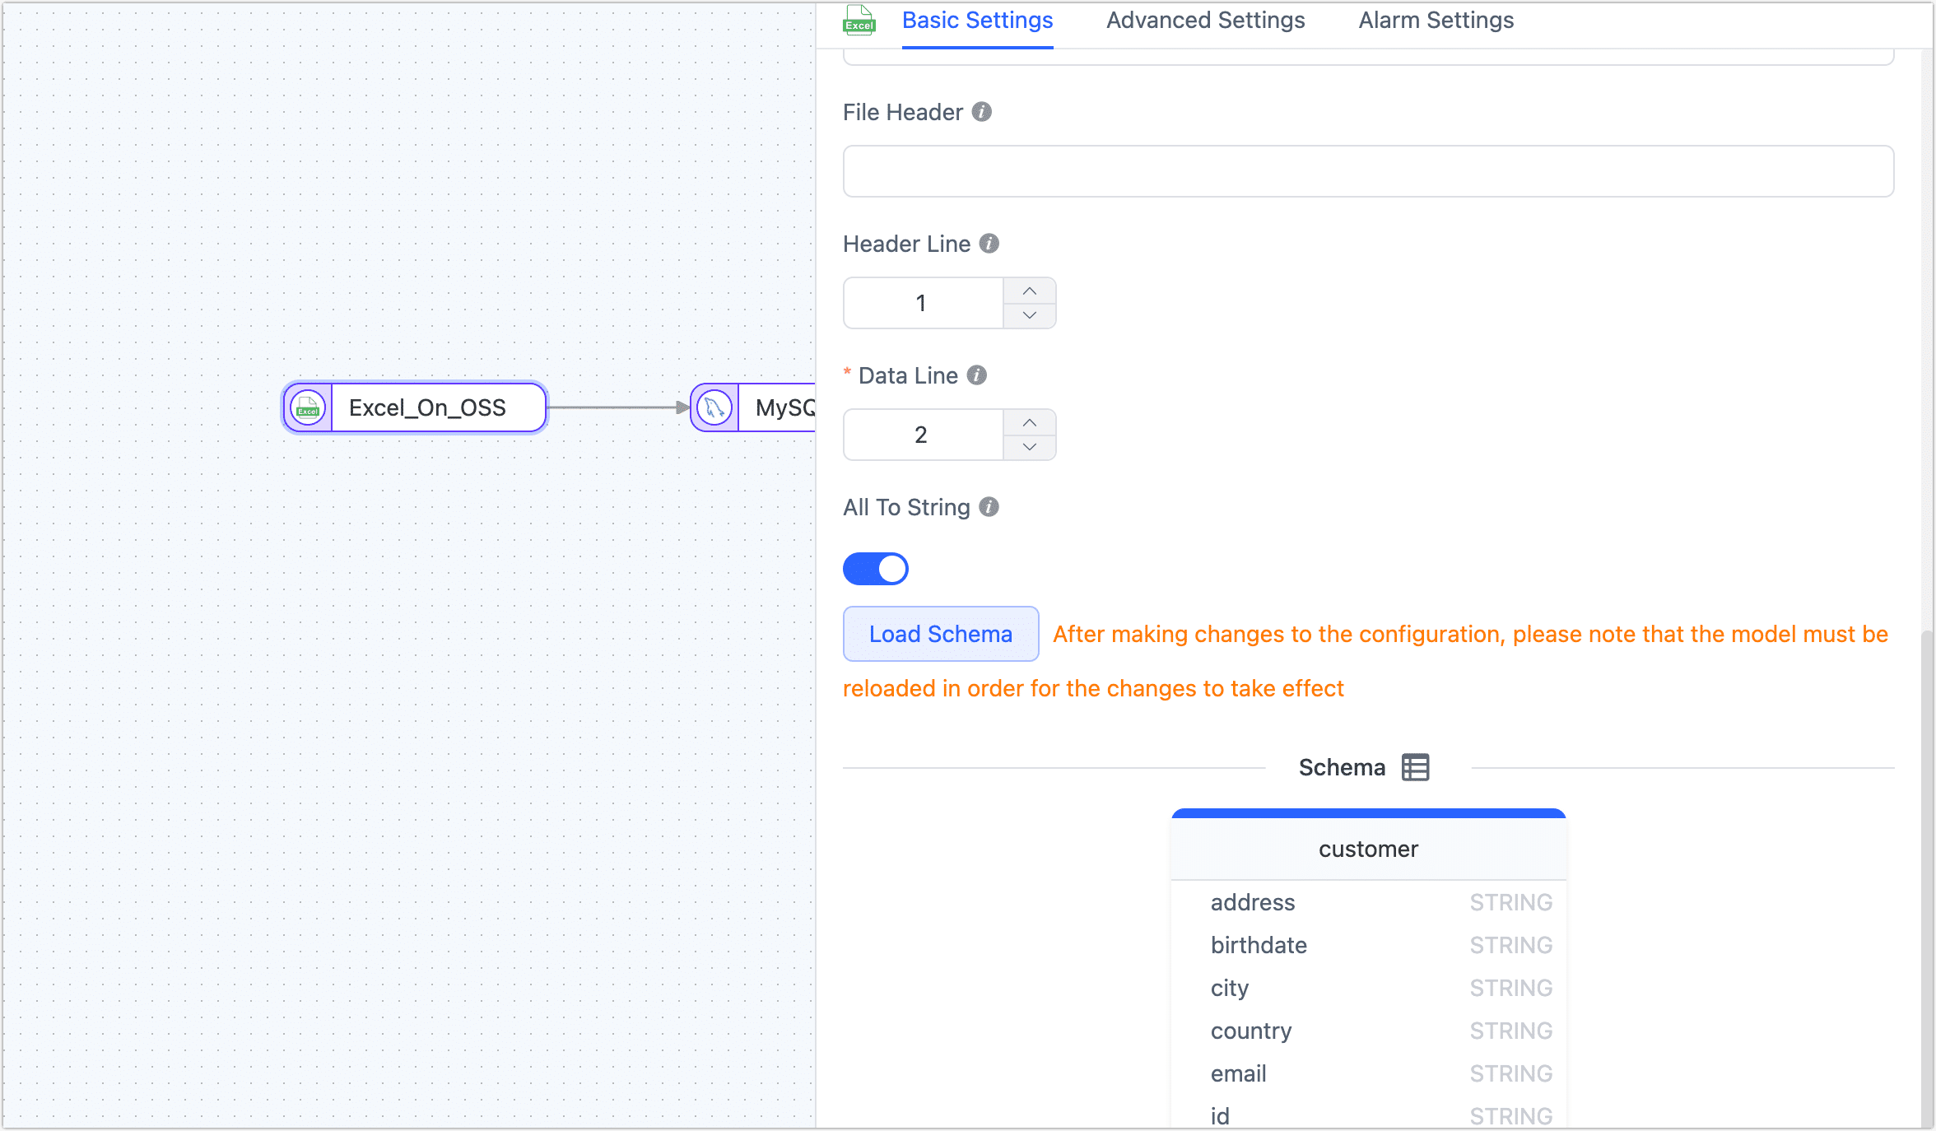Open the Schema table view icon
The image size is (1936, 1131).
[1415, 767]
